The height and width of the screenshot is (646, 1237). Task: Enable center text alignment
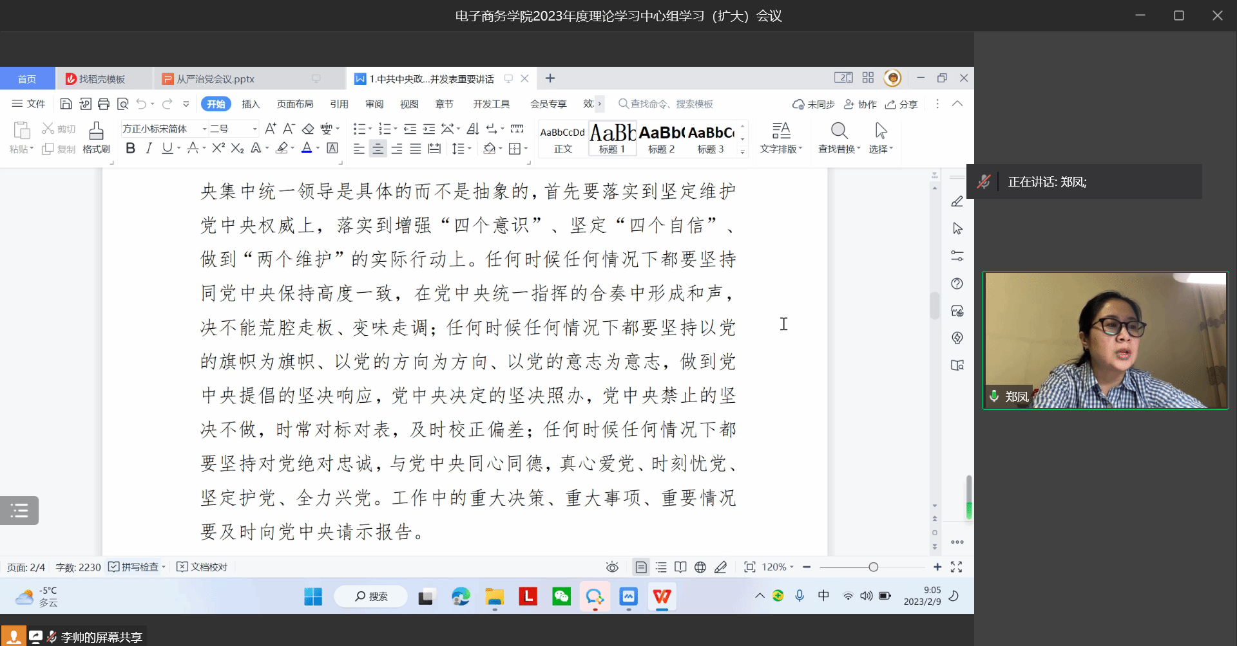[x=378, y=149]
